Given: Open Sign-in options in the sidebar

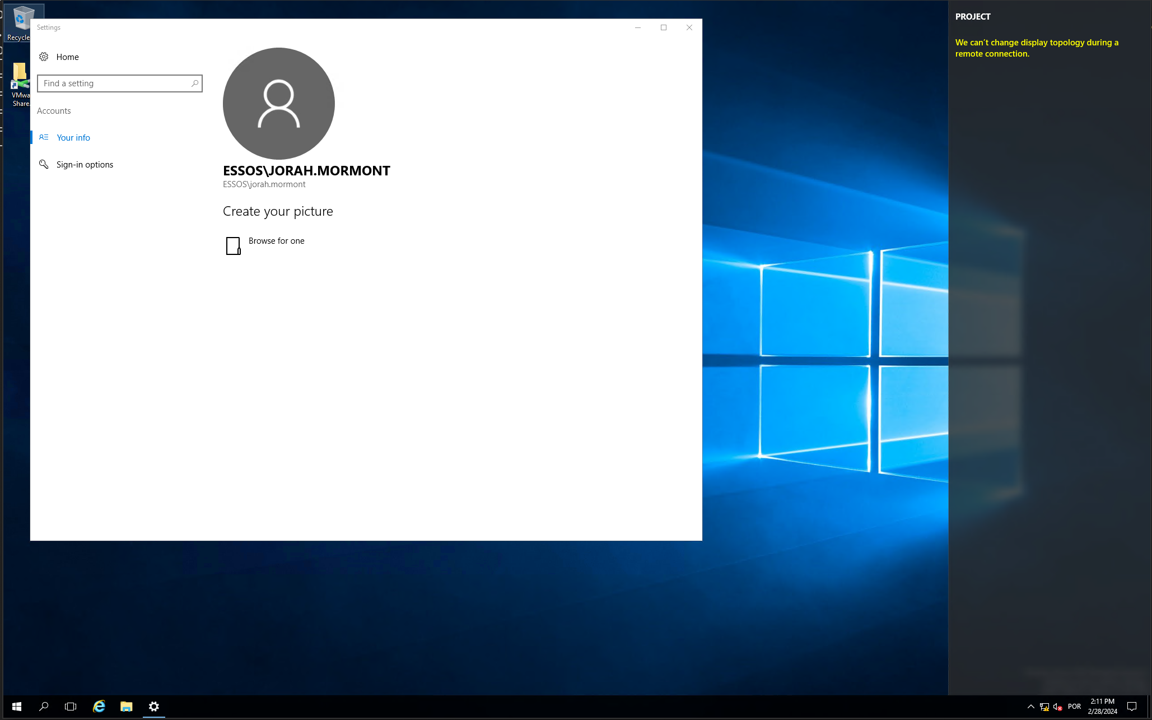Looking at the screenshot, I should (85, 165).
